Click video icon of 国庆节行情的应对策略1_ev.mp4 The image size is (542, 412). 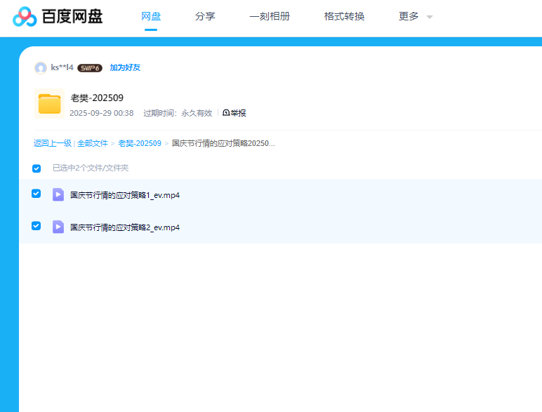(x=58, y=194)
